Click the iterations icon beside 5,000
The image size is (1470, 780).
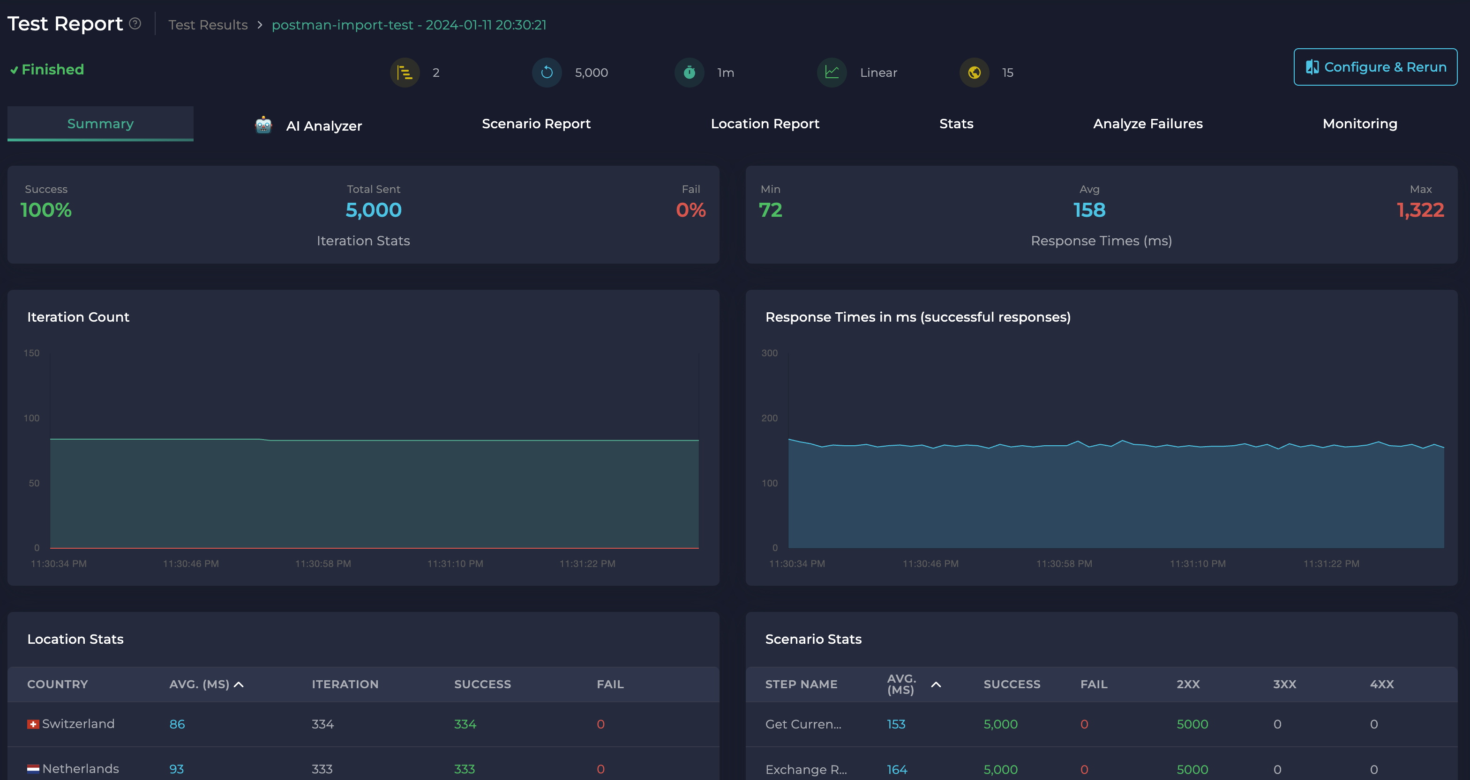point(547,73)
